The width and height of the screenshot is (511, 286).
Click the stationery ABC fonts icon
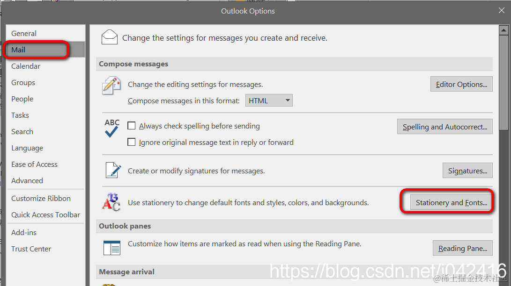[111, 202]
